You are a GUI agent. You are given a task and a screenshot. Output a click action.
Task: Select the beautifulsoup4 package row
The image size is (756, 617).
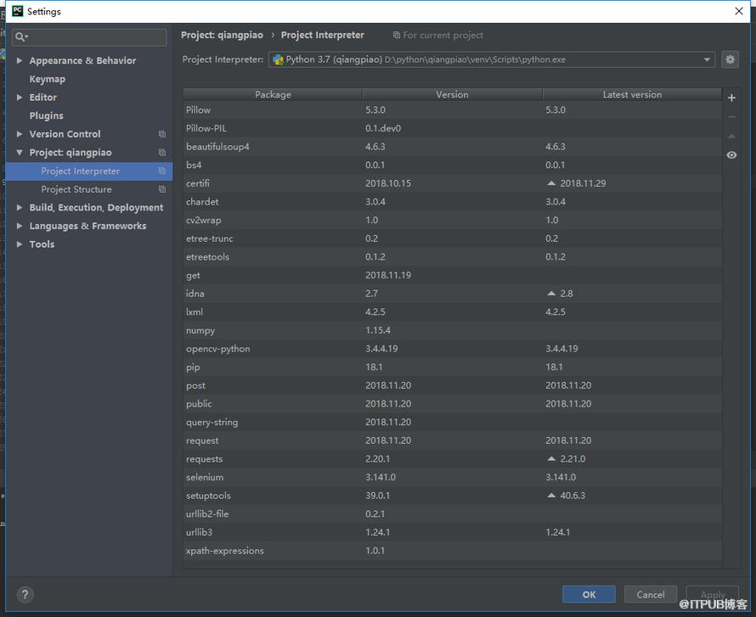click(x=452, y=147)
